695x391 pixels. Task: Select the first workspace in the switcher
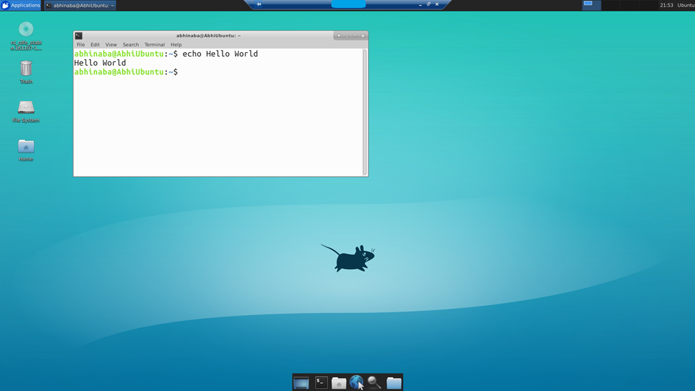(591, 5)
